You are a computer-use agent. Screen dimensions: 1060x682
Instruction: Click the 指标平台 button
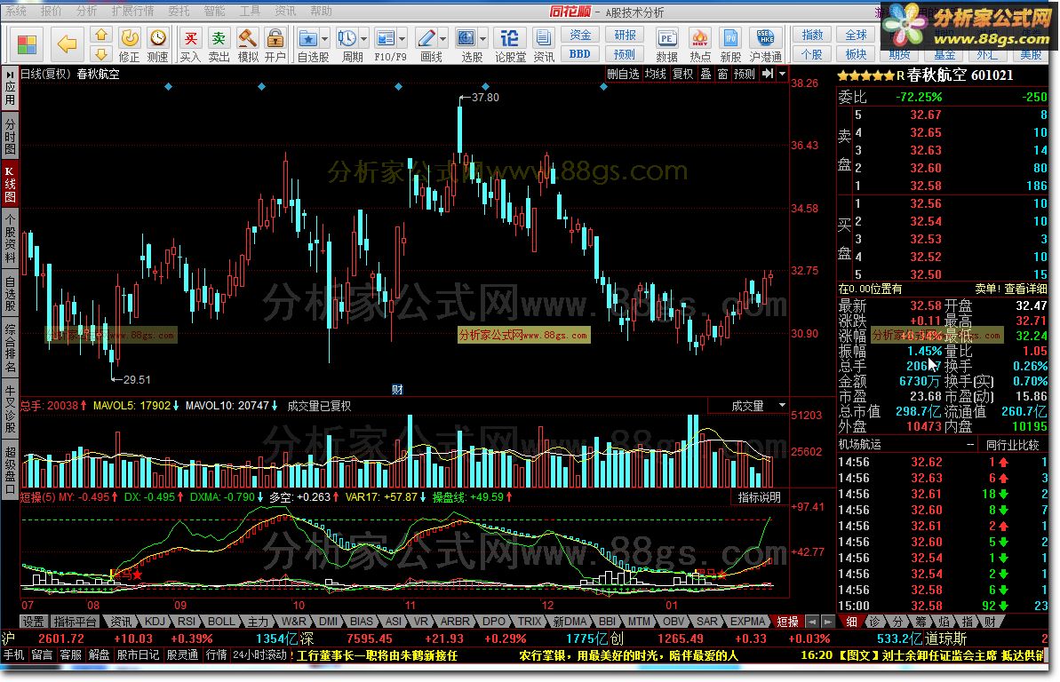(75, 621)
